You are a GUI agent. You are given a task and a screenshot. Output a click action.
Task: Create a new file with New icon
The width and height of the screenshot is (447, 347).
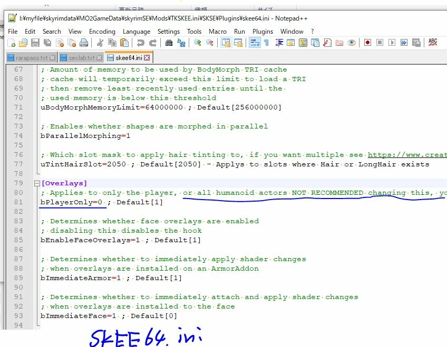click(12, 43)
